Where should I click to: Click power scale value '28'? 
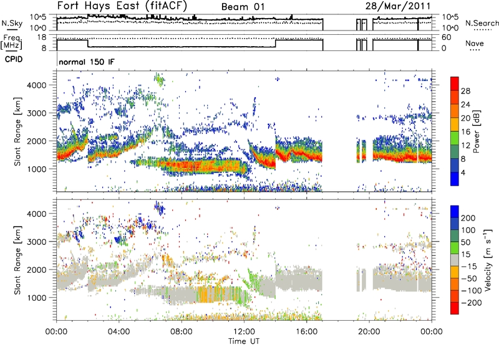[x=465, y=91]
